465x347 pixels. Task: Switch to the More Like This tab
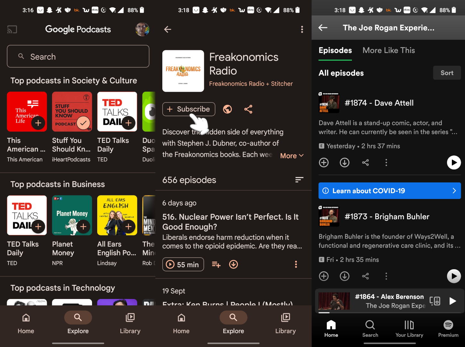click(389, 50)
